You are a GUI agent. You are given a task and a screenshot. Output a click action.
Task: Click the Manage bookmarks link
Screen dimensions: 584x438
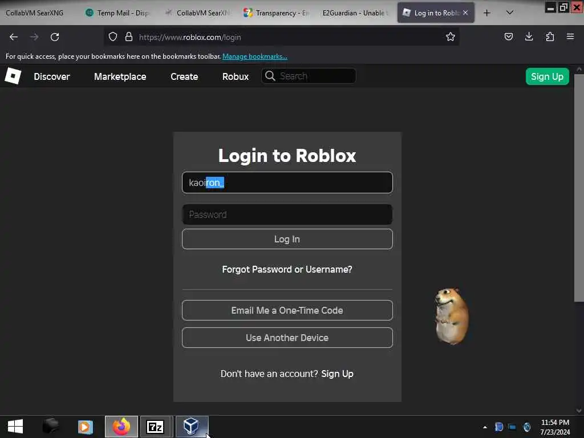pos(255,56)
